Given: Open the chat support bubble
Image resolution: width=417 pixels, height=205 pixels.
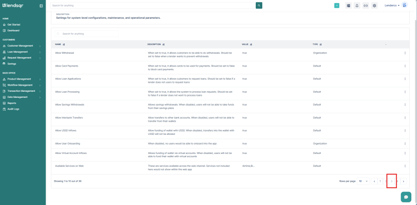Looking at the screenshot, I should [406, 196].
